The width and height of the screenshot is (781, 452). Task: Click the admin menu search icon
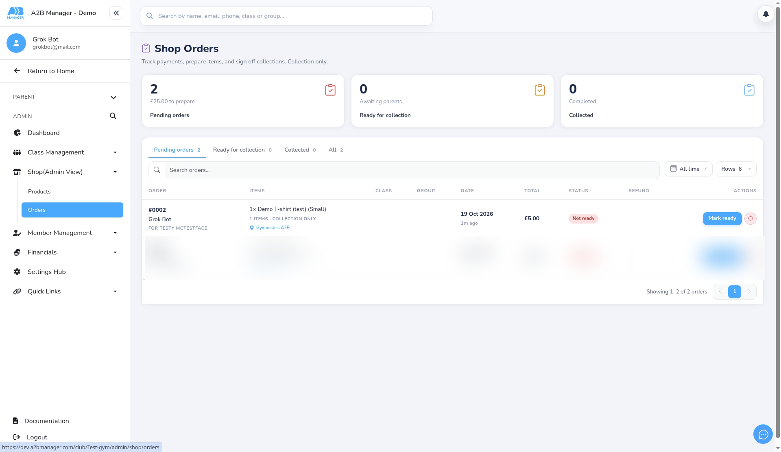pyautogui.click(x=113, y=116)
